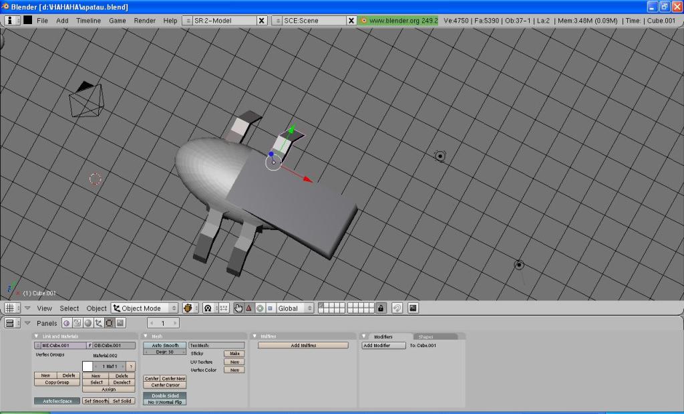Collapse the 3D view header menus triangle
The image size is (684, 414).
point(27,308)
